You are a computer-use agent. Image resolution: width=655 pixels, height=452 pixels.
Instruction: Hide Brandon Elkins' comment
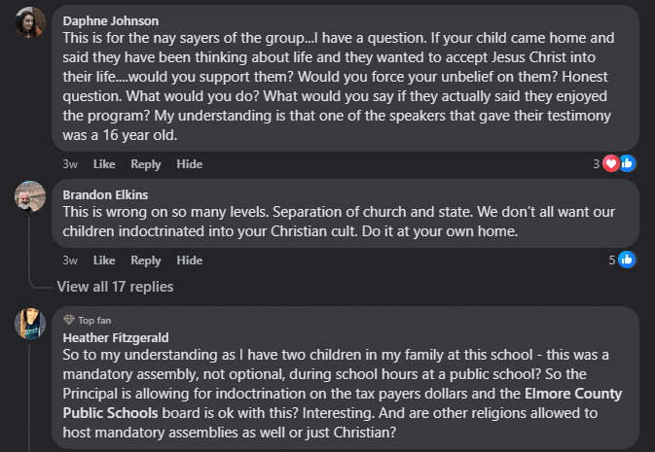(190, 261)
